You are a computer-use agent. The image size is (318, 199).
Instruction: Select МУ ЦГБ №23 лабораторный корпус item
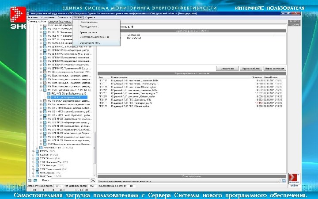[x=69, y=122]
